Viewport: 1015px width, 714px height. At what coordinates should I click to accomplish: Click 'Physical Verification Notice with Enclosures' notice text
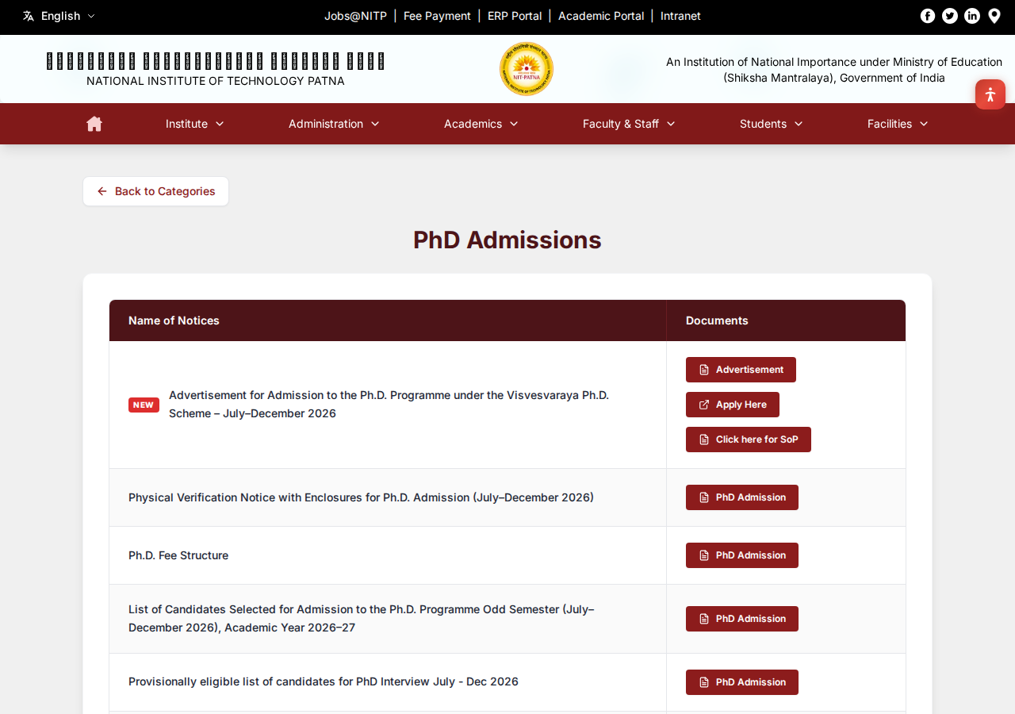coord(361,497)
